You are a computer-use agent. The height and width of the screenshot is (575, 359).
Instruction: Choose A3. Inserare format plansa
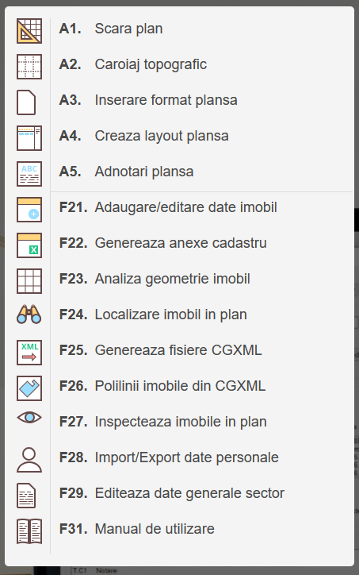click(202, 100)
